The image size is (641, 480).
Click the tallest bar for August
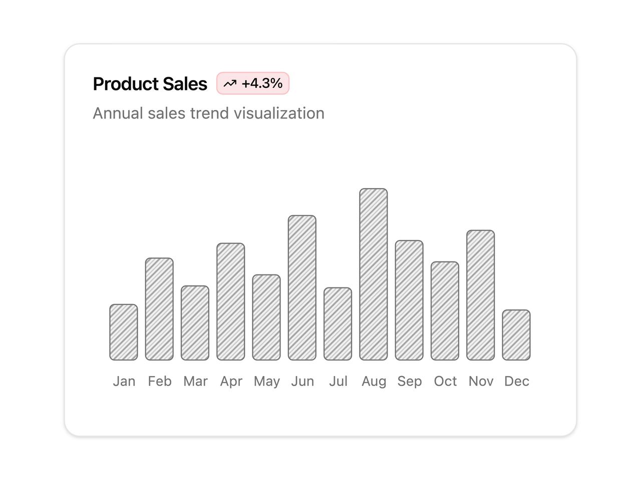(x=374, y=274)
